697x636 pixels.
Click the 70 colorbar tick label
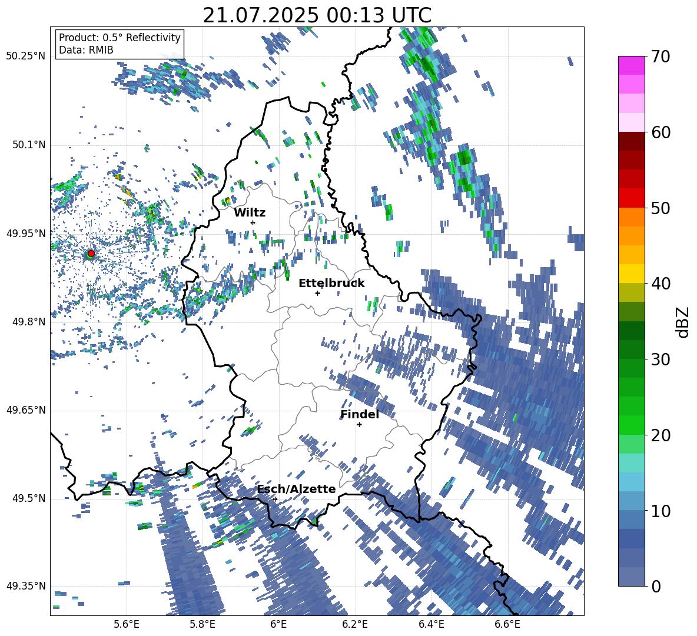coord(661,56)
